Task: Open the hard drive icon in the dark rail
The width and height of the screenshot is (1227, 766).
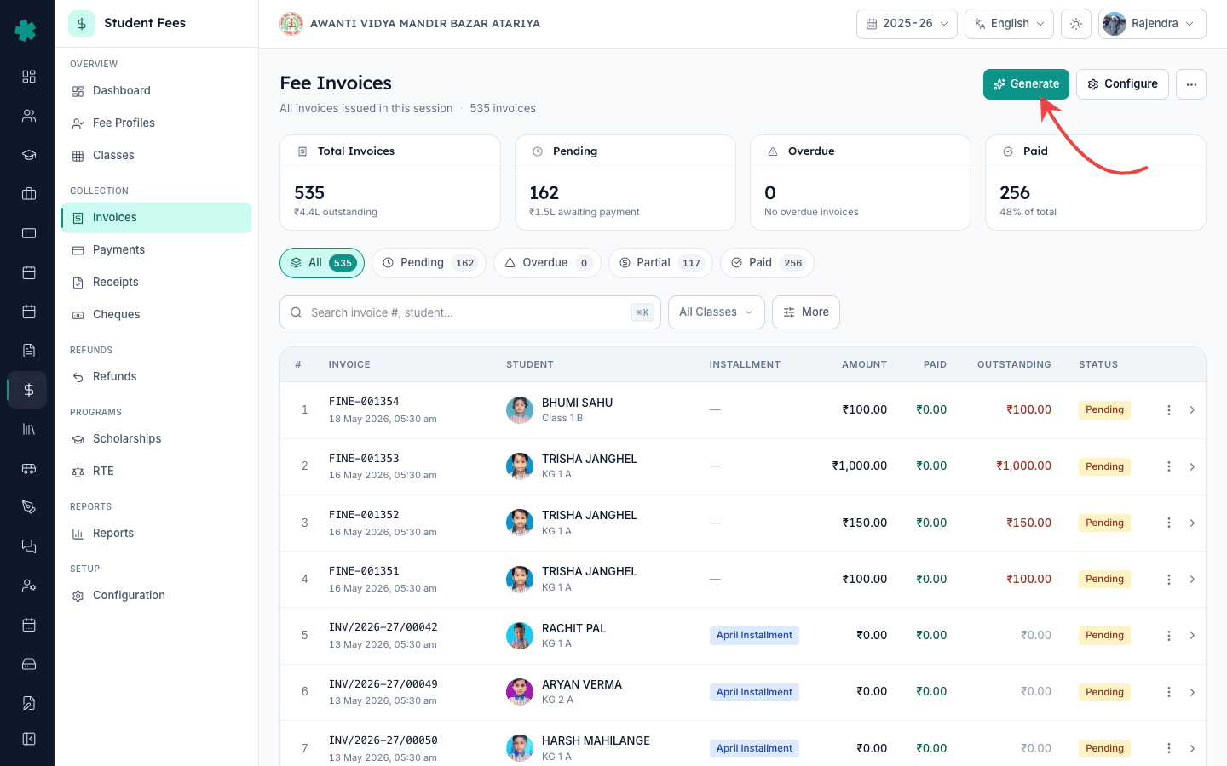Action: (x=29, y=664)
